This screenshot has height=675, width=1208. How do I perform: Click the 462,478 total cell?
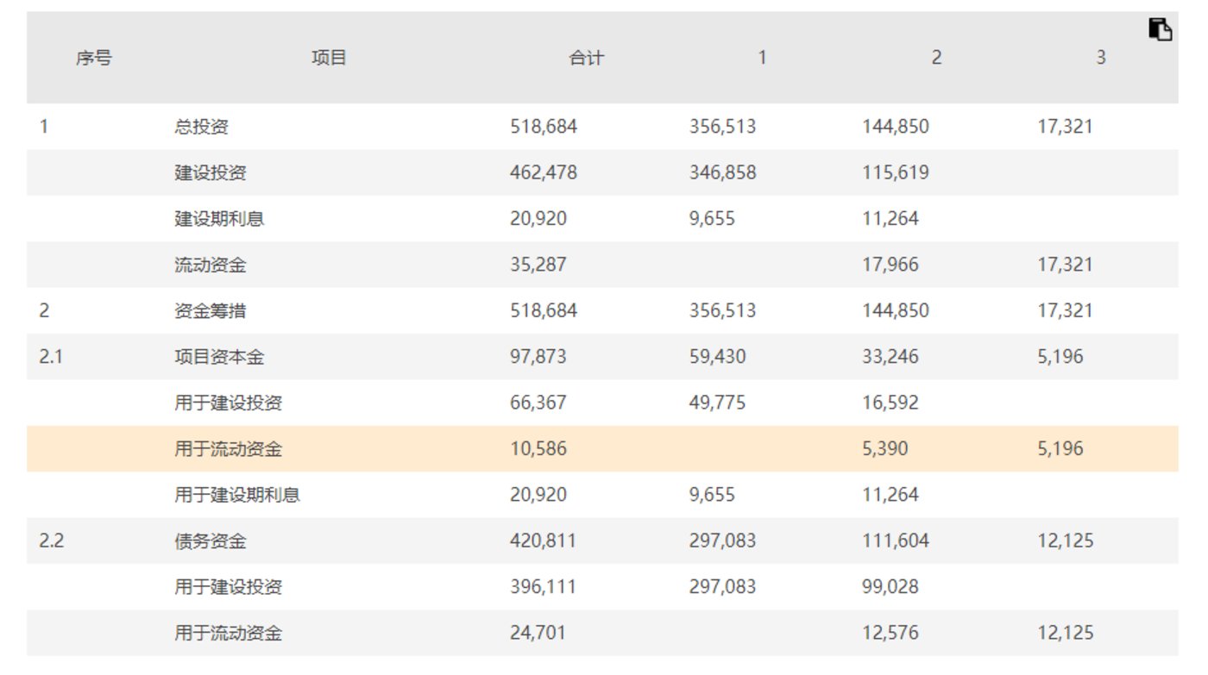pos(544,172)
